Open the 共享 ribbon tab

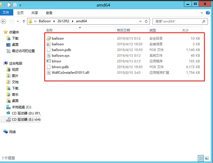[x=34, y=13]
